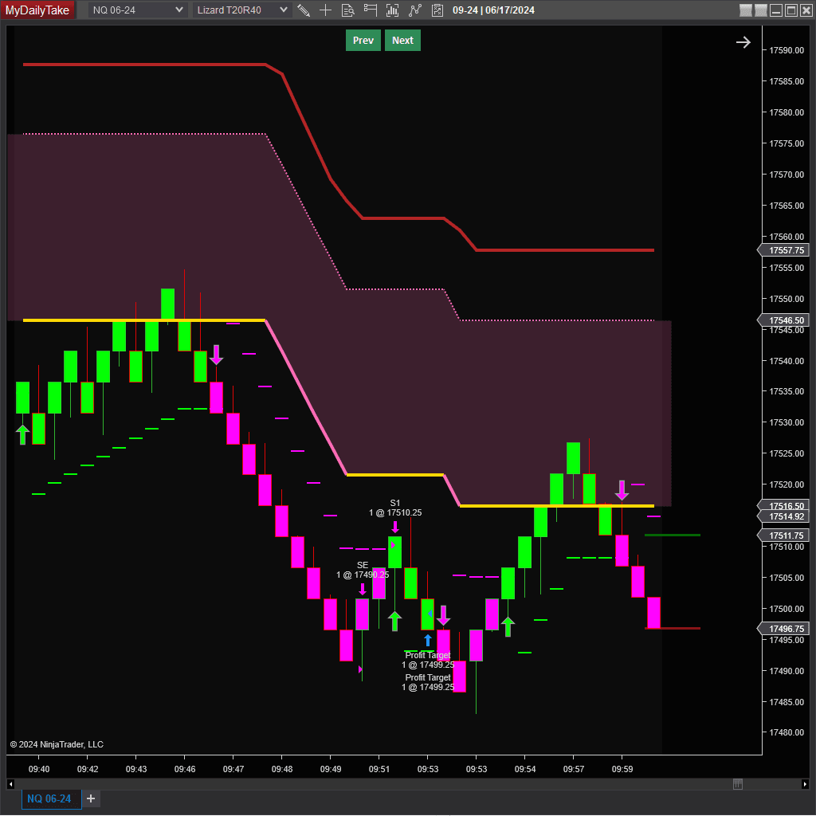Open the Data Series icon with magnifier
The height and width of the screenshot is (816, 816).
click(347, 10)
